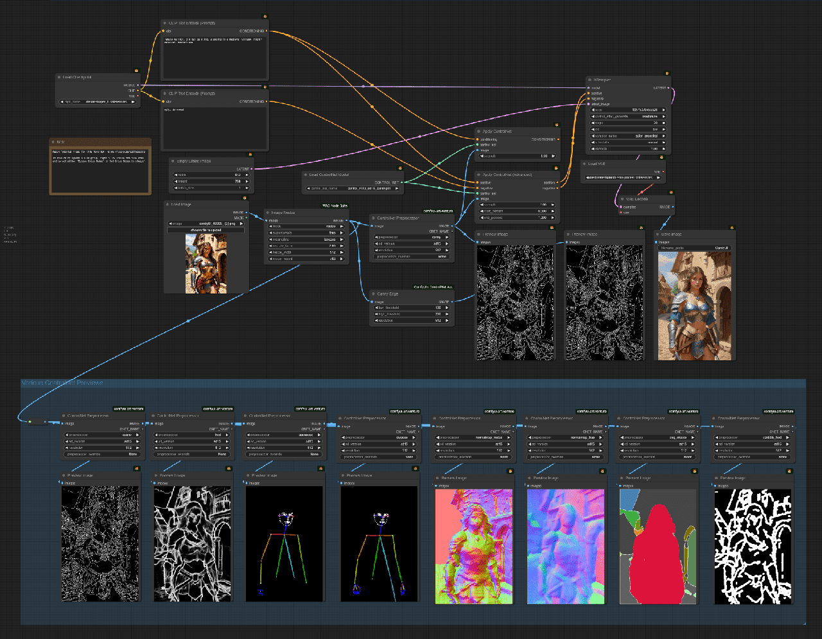Open the ckpt_name dropdown in Load Checkpoint
Viewport: 822px width, 639px height.
point(98,101)
